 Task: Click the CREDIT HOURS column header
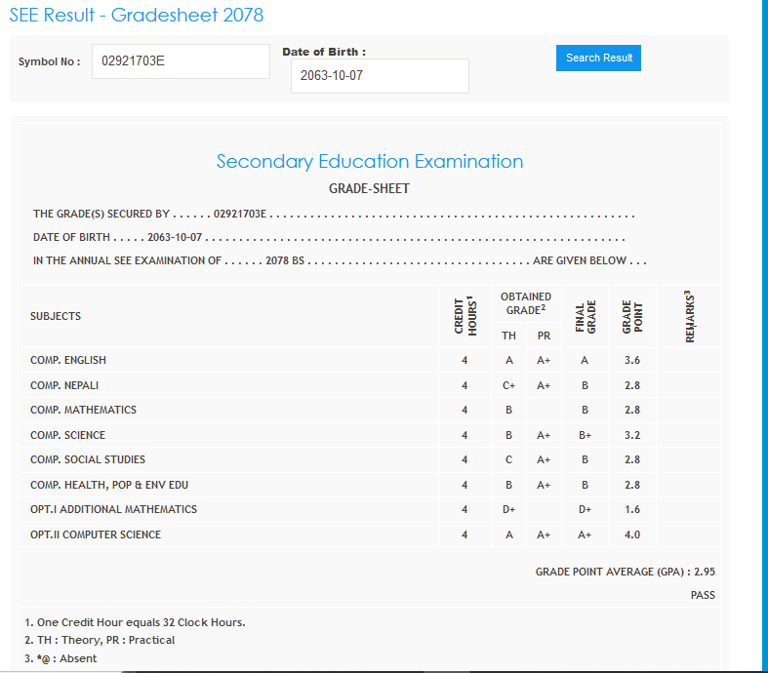(x=465, y=316)
